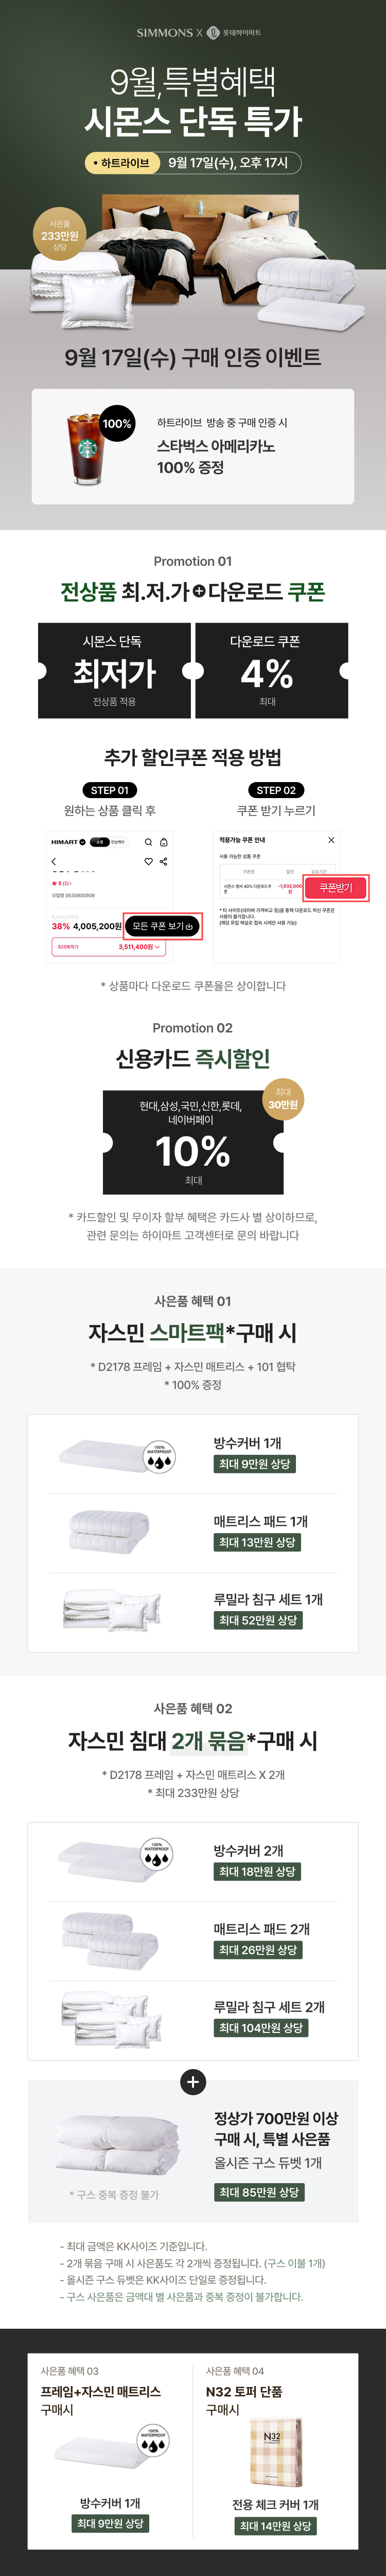Click the search magnifier icon in Himart mockup
This screenshot has height=2576, width=386.
point(149,842)
